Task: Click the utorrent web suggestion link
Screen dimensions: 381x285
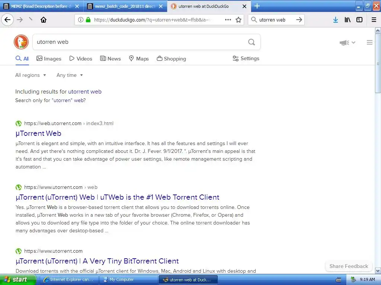Action: click(85, 92)
